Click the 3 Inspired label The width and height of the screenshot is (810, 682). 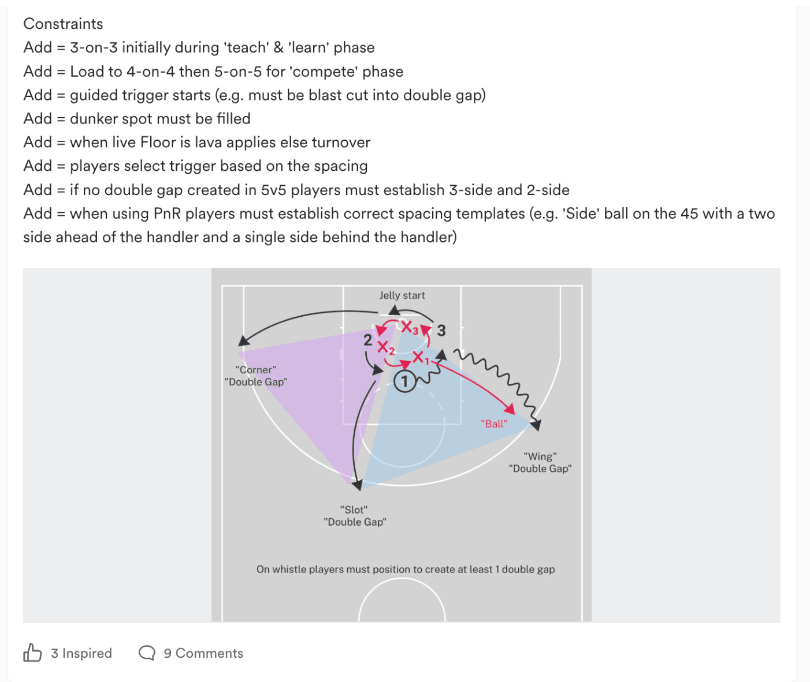click(x=81, y=653)
